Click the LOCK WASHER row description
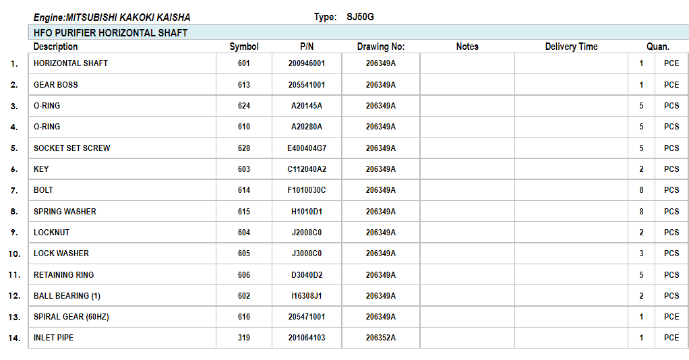This screenshot has height=360, width=689. (122, 253)
